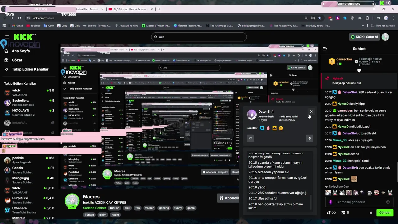Open Gessis channel in followed list
Screen dimensions: 398x224
30,170
